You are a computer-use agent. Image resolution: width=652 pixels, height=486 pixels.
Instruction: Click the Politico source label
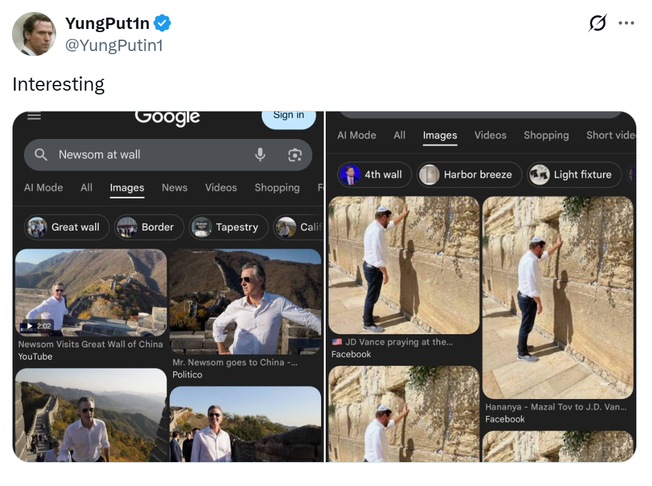(187, 375)
